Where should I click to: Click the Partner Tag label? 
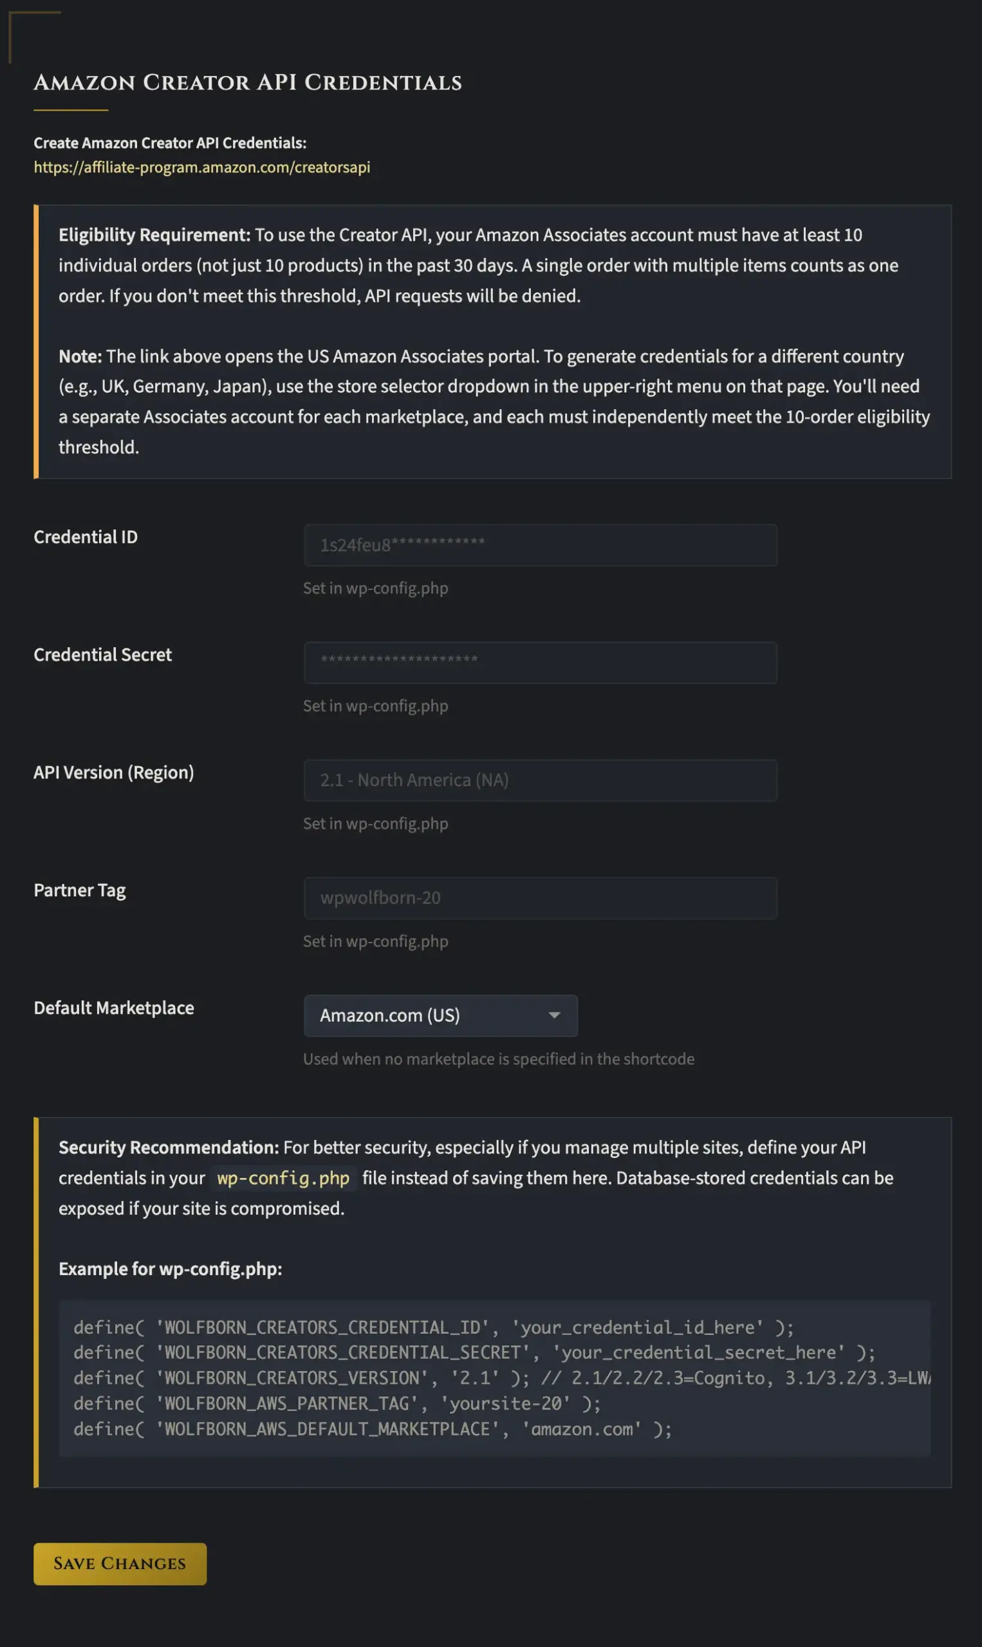click(x=79, y=890)
